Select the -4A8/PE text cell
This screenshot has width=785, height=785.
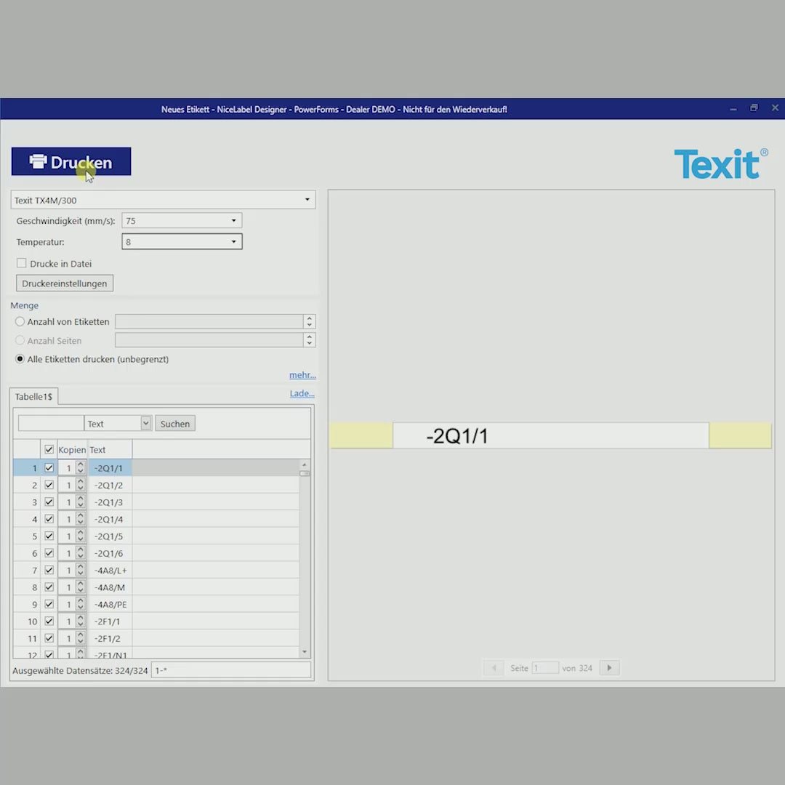tap(110, 604)
